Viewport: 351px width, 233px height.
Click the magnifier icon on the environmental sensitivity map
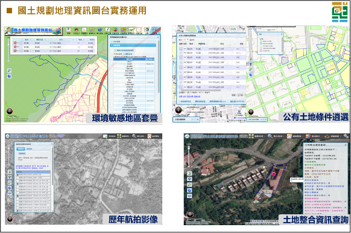click(9, 71)
